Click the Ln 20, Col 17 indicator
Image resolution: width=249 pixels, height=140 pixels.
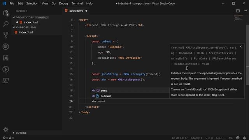pos(180,138)
